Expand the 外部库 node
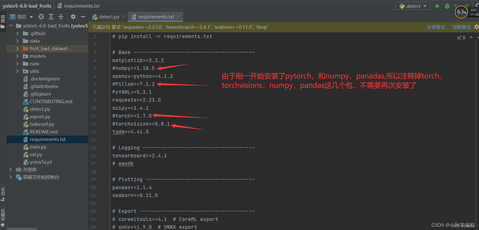This screenshot has width=479, height=230. (x=11, y=169)
